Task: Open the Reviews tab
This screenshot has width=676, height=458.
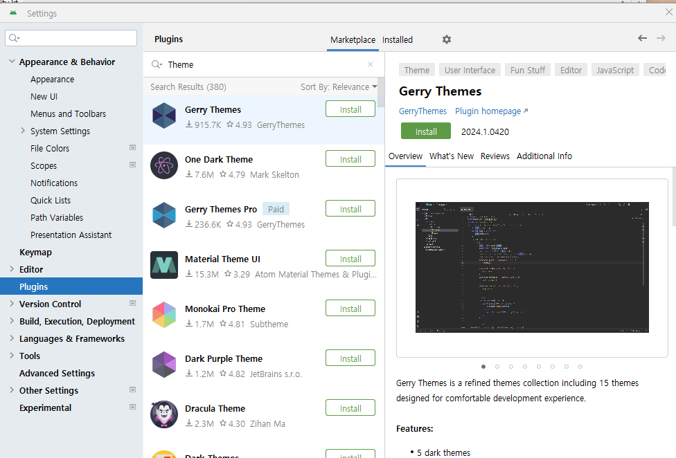Action: [495, 156]
